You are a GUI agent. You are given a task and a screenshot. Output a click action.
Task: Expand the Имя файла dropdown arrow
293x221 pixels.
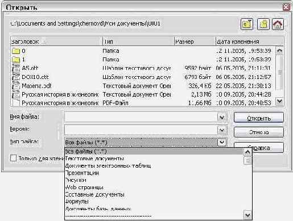[221, 118]
